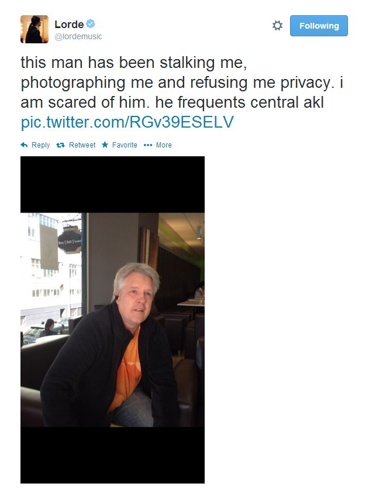Click the favorite star icon
Image resolution: width=369 pixels, height=494 pixels.
click(x=105, y=145)
